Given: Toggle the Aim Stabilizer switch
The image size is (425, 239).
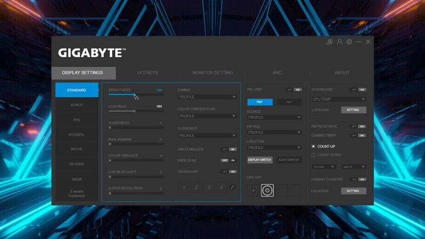Looking at the screenshot, I should pos(229,149).
